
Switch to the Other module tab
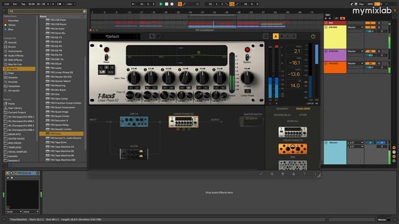[303, 115]
